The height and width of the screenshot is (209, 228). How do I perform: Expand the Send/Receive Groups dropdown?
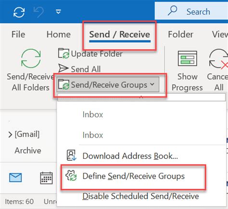coord(108,84)
